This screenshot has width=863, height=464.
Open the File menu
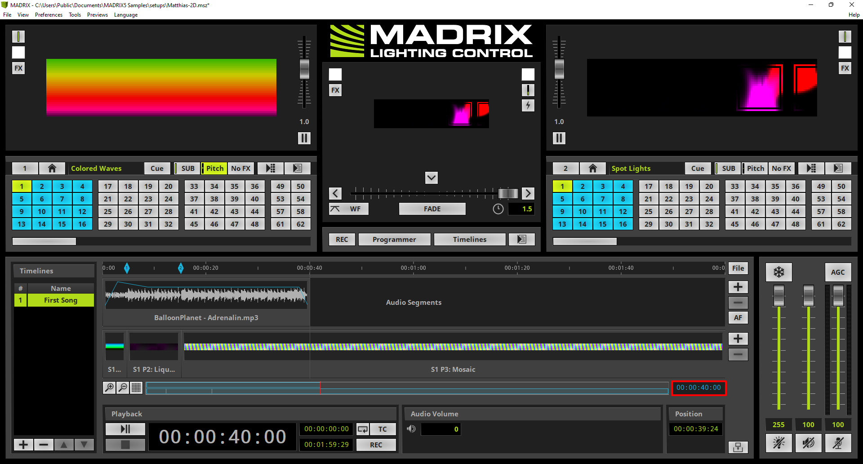[x=7, y=15]
